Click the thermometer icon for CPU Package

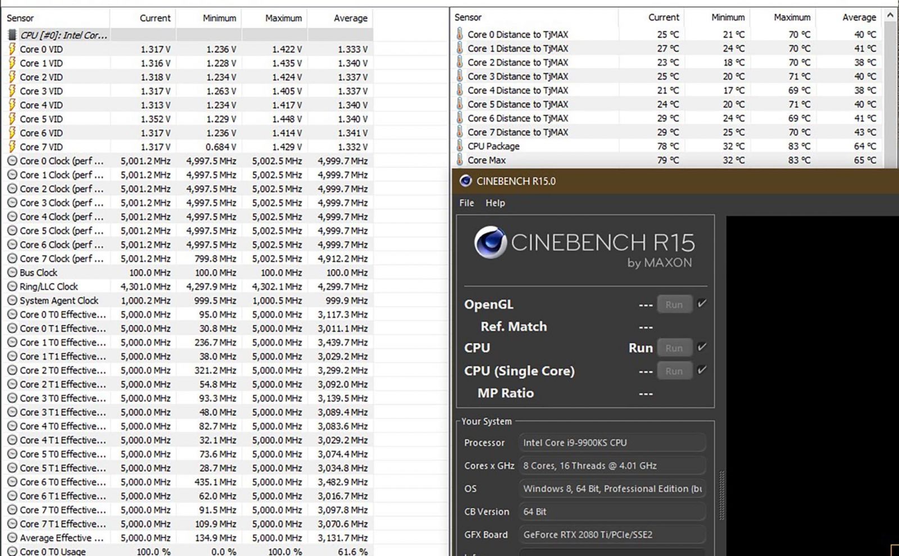pyautogui.click(x=460, y=146)
